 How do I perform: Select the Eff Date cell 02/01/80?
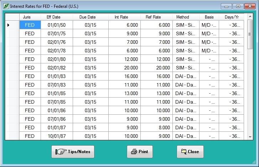57,59
